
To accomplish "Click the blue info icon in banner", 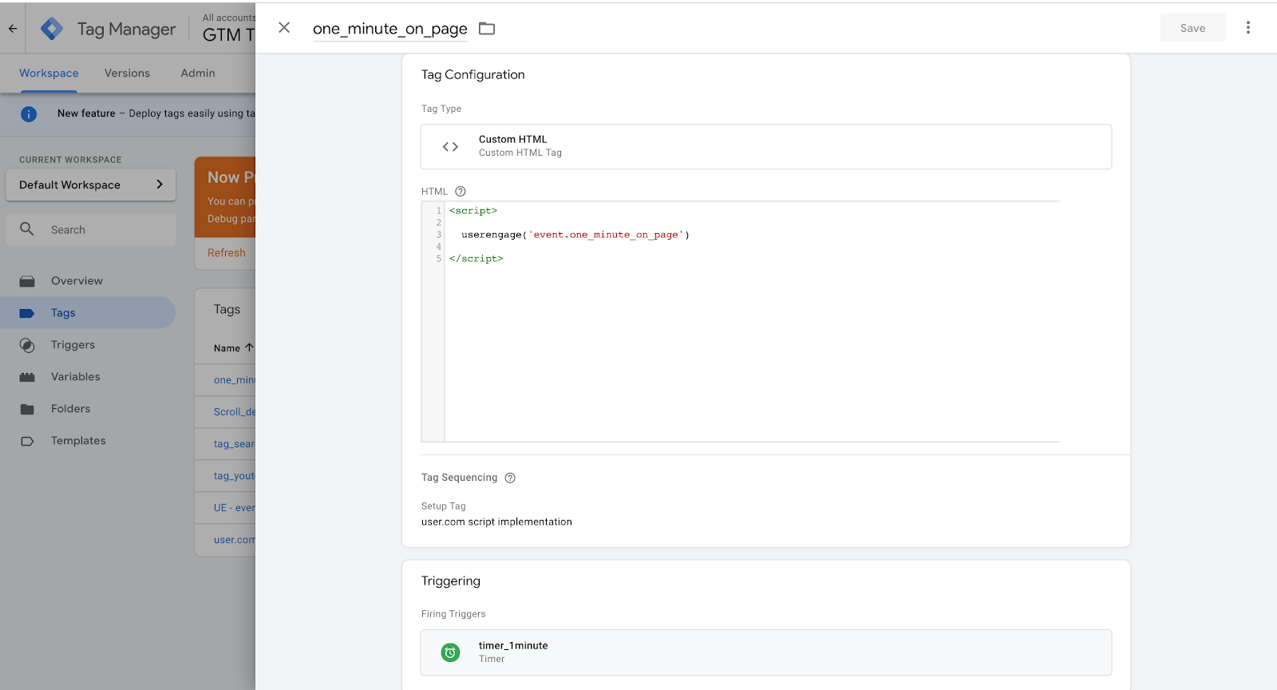I will coord(29,114).
